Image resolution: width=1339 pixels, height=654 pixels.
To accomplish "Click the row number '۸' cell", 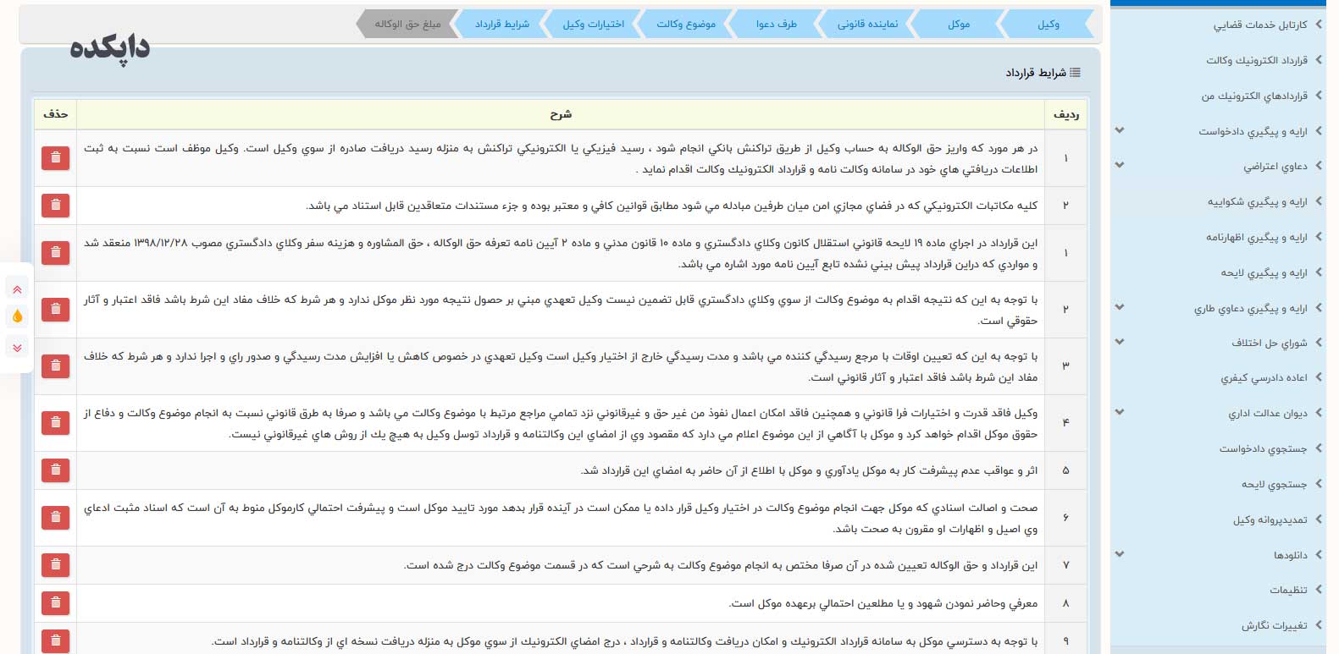I will [1065, 603].
